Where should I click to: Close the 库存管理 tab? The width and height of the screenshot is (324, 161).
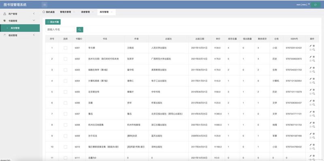(x=112, y=12)
